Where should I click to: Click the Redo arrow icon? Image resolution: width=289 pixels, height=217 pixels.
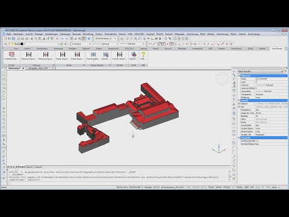[66, 39]
